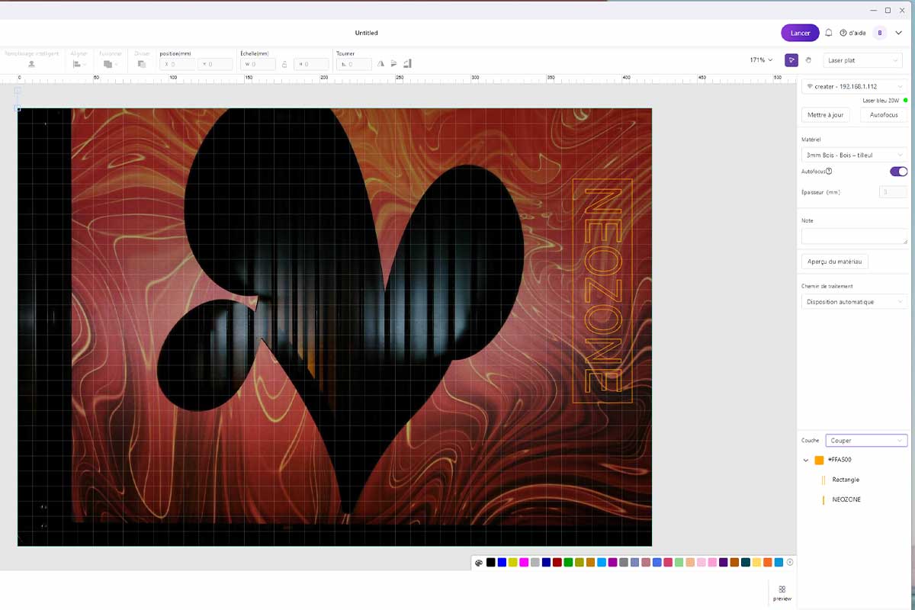Screen dimensions: 915x610
Task: Click the Autofocus button
Action: 884,115
